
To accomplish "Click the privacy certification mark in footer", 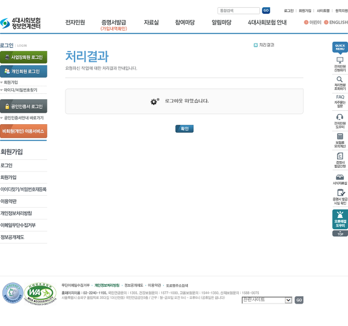I will pyautogui.click(x=13, y=293).
